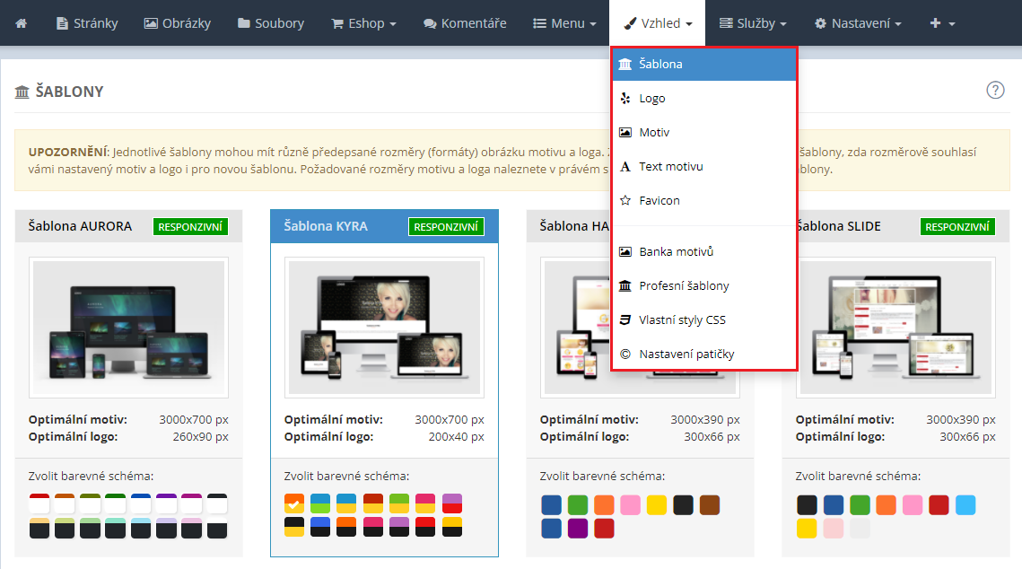Click the copyright icon for Nastavení patičky
The width and height of the screenshot is (1022, 569).
(625, 355)
